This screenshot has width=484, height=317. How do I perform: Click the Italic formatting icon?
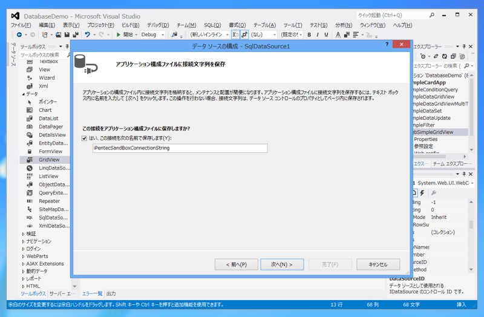pyautogui.click(x=318, y=35)
